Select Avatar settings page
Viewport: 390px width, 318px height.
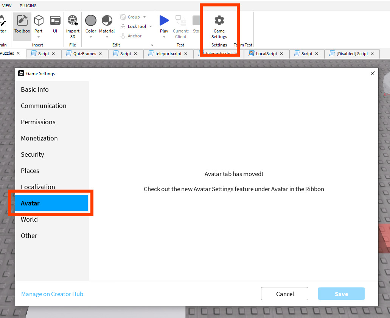click(x=52, y=203)
